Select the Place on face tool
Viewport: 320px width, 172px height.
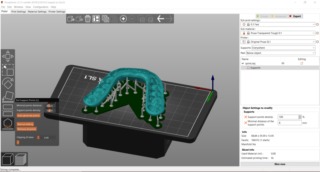click(8, 97)
